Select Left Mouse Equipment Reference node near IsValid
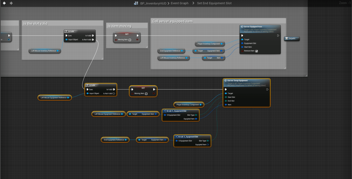Screen dimensions: 352x179 click(x=54, y=97)
